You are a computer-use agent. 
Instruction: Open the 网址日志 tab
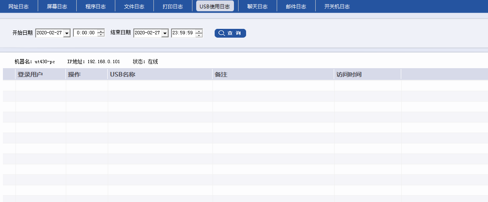coord(19,6)
